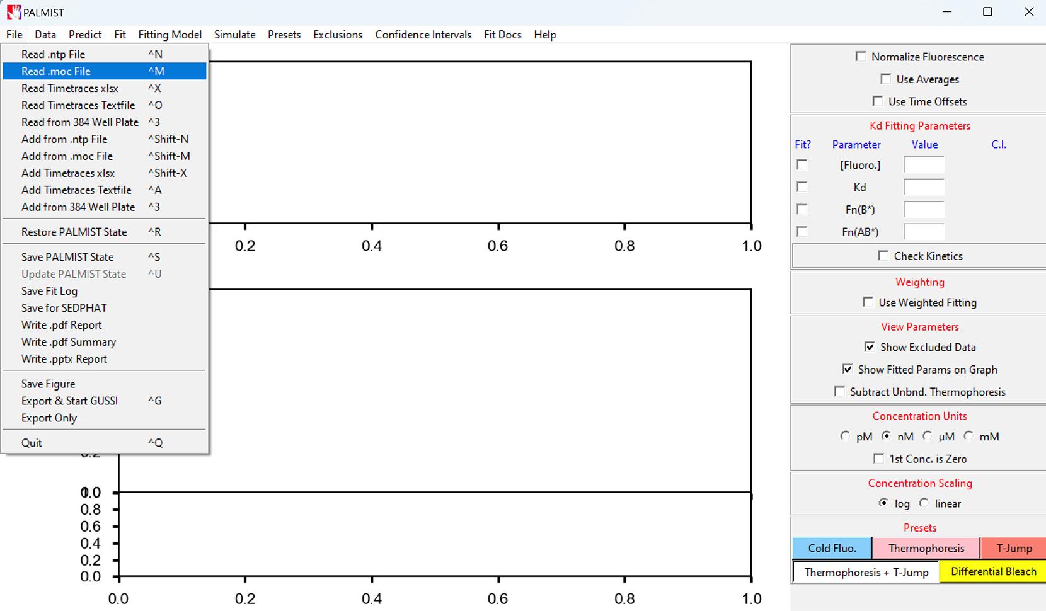Choose Read Timetraces xlsx
This screenshot has width=1046, height=611.
104,88
